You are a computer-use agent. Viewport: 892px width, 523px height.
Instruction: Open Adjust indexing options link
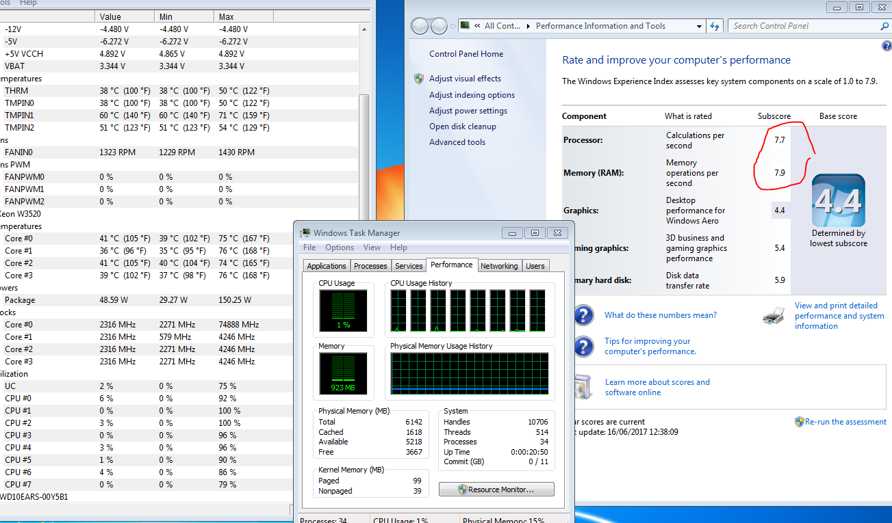click(x=472, y=95)
